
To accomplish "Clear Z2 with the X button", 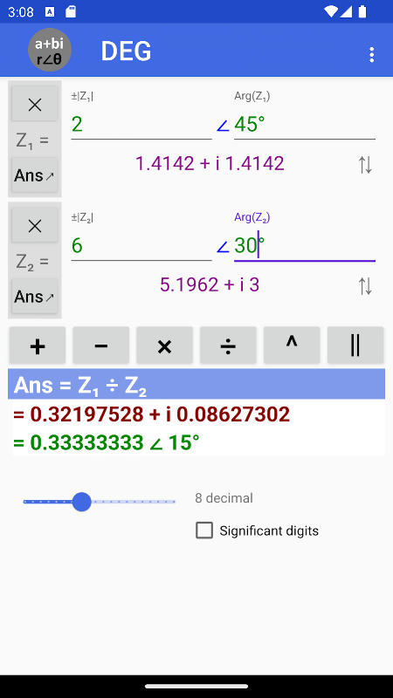I will point(35,226).
